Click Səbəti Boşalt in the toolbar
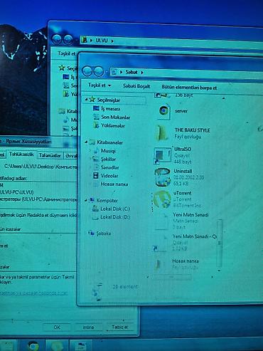This screenshot has height=351, width=263. [x=136, y=86]
